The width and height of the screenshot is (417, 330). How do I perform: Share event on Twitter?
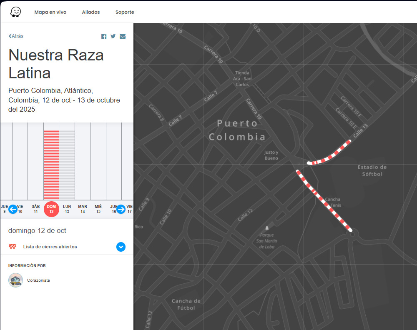point(113,36)
